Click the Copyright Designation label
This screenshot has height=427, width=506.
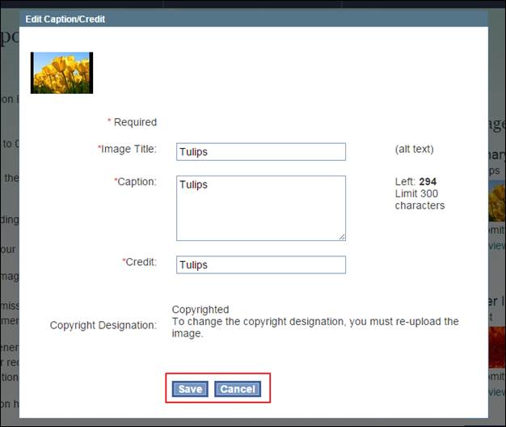pos(103,325)
